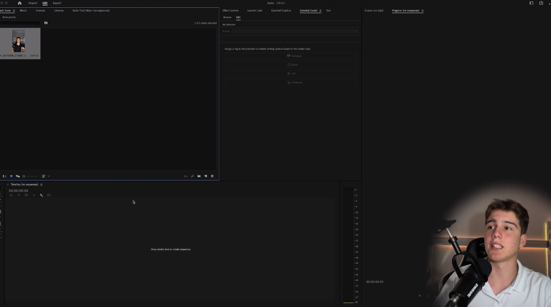
Task: Switch Project panel to Freeform view
Action: click(18, 176)
